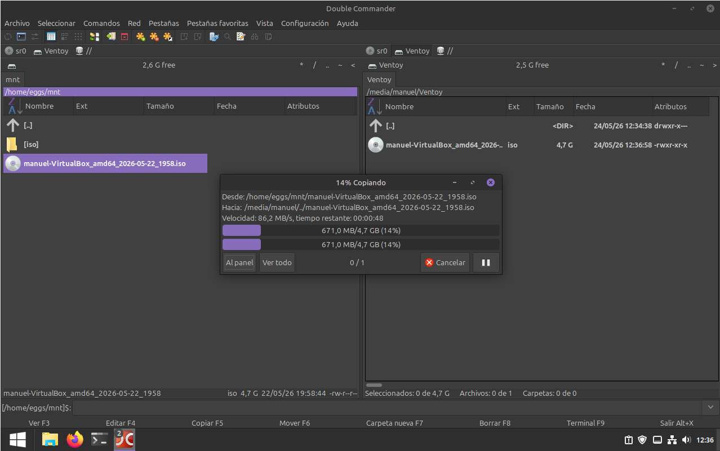Open the options sliders toolbar icon

point(35,37)
